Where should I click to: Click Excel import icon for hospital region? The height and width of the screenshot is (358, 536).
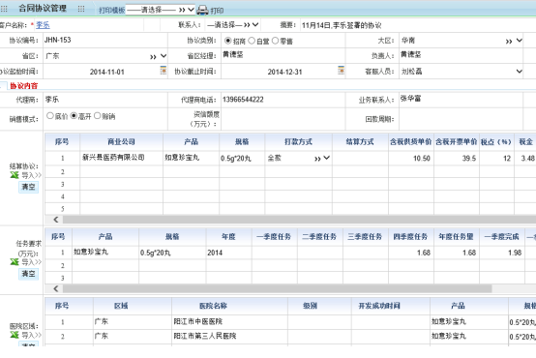click(x=15, y=335)
